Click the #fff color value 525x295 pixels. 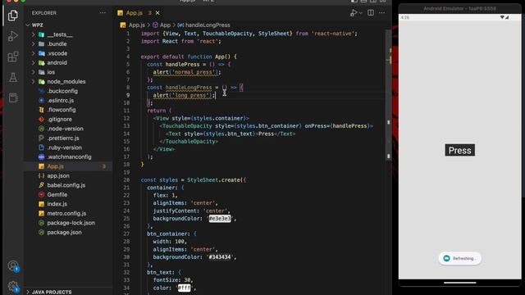point(184,288)
